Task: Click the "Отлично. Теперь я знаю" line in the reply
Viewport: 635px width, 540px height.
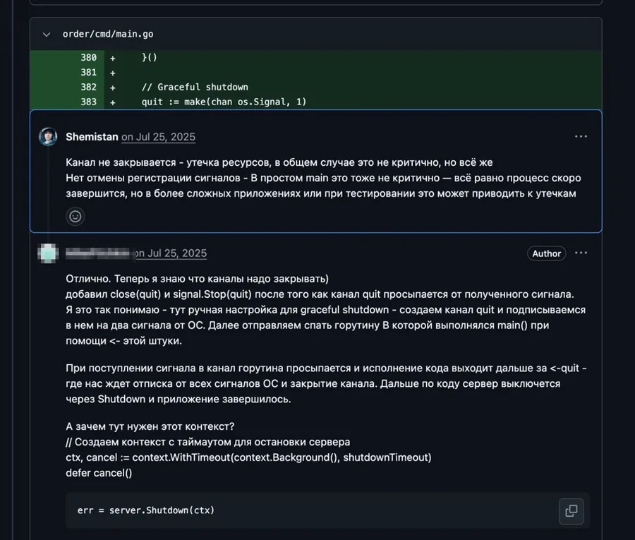Action: click(198, 279)
